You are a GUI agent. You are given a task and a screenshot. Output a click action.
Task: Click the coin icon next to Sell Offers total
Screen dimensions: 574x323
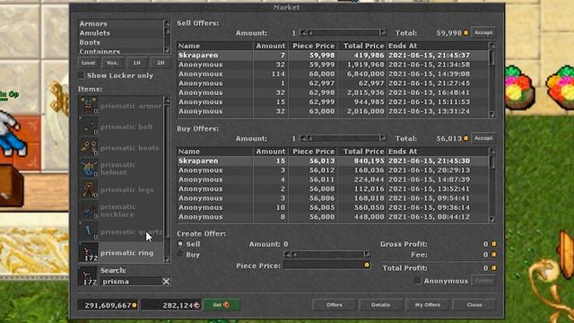pyautogui.click(x=465, y=32)
